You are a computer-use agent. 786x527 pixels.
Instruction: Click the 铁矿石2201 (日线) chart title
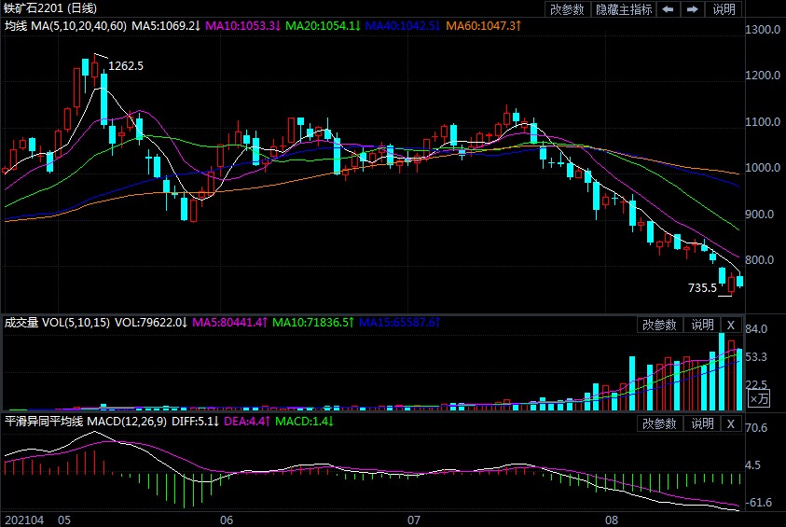pyautogui.click(x=45, y=8)
